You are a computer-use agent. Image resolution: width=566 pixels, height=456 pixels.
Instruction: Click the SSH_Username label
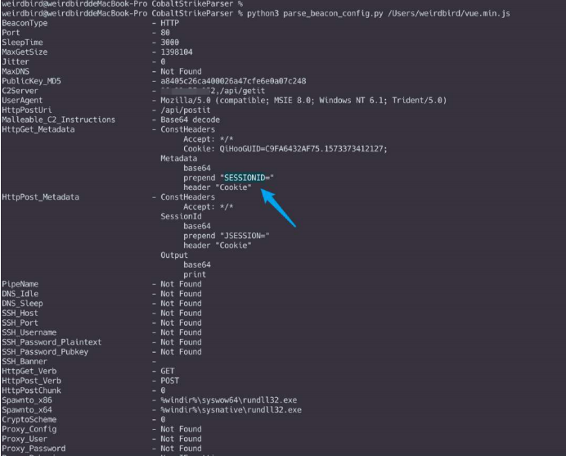[x=29, y=332]
